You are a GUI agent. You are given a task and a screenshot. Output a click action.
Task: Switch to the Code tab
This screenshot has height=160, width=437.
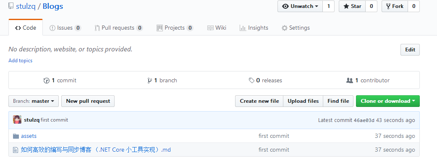click(26, 28)
